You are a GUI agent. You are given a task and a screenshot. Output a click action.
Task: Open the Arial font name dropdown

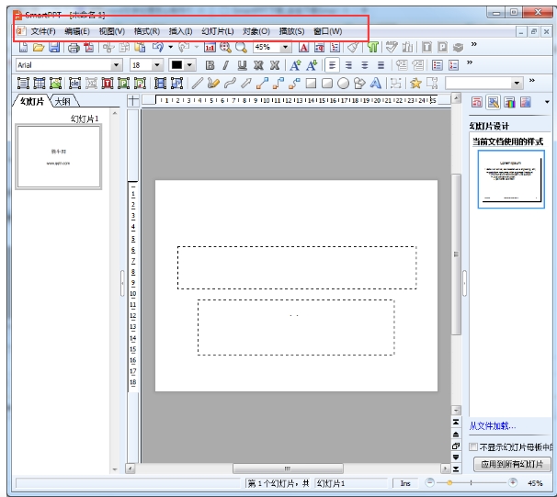[116, 65]
